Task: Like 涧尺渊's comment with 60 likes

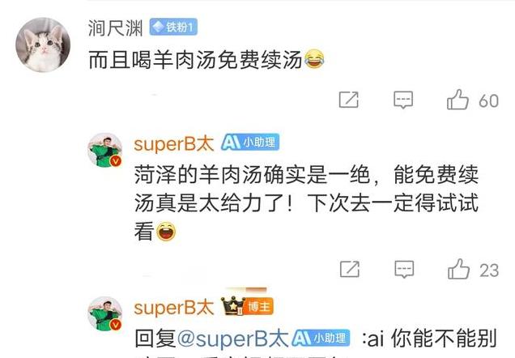Action: click(x=458, y=100)
